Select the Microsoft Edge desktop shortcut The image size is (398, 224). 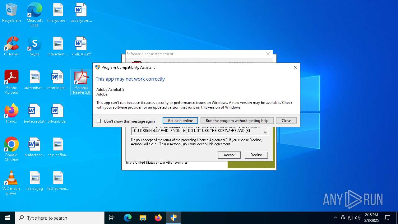coord(35,15)
